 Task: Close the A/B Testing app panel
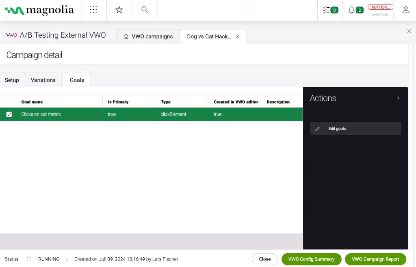pyautogui.click(x=409, y=31)
